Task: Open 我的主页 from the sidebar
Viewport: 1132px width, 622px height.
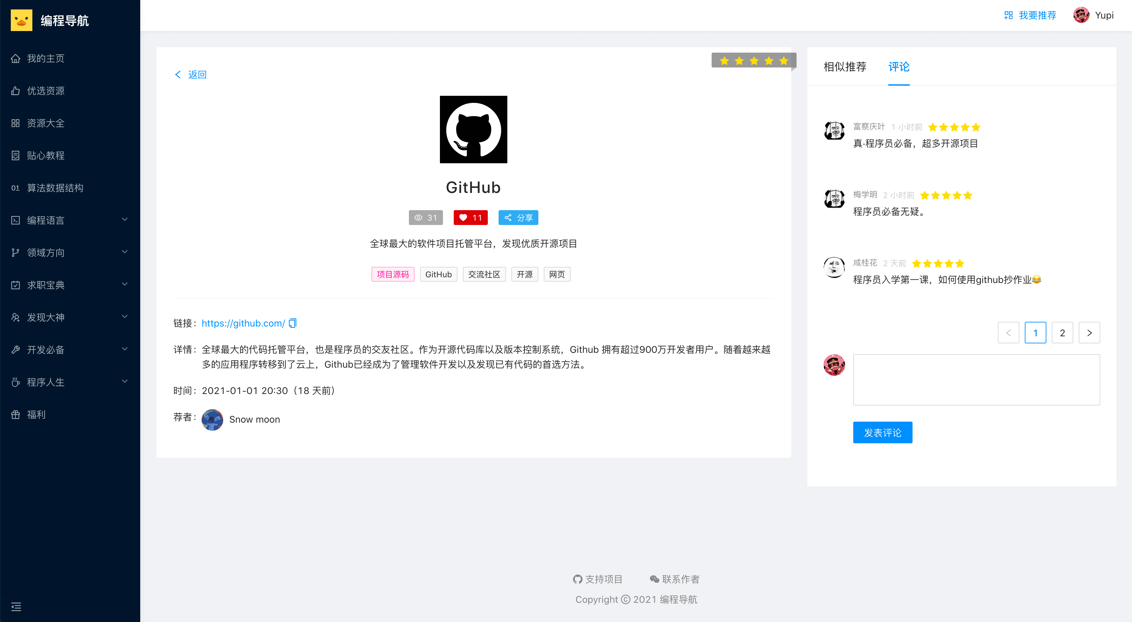Action: point(46,58)
